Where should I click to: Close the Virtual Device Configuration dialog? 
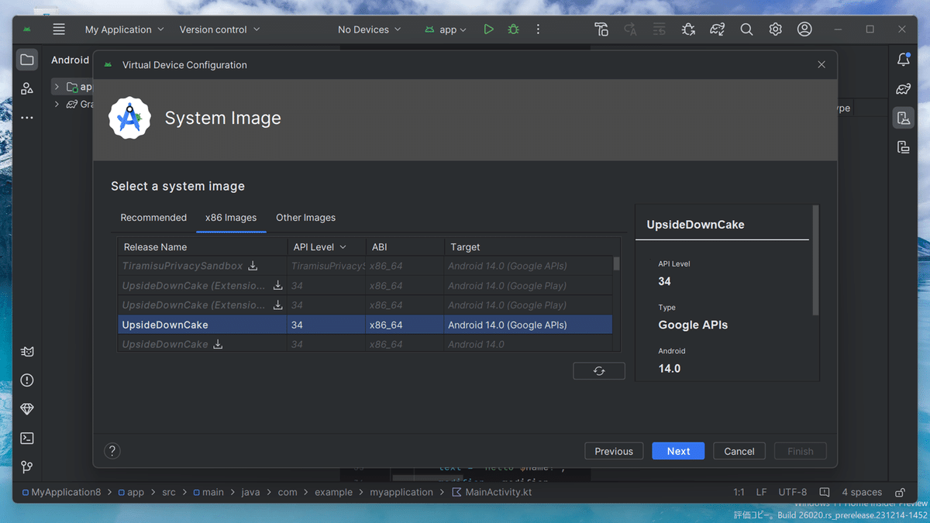click(x=821, y=65)
